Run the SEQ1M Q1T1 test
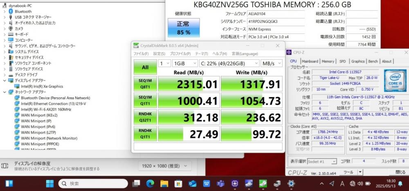The width and height of the screenshot is (409, 191). point(145,100)
